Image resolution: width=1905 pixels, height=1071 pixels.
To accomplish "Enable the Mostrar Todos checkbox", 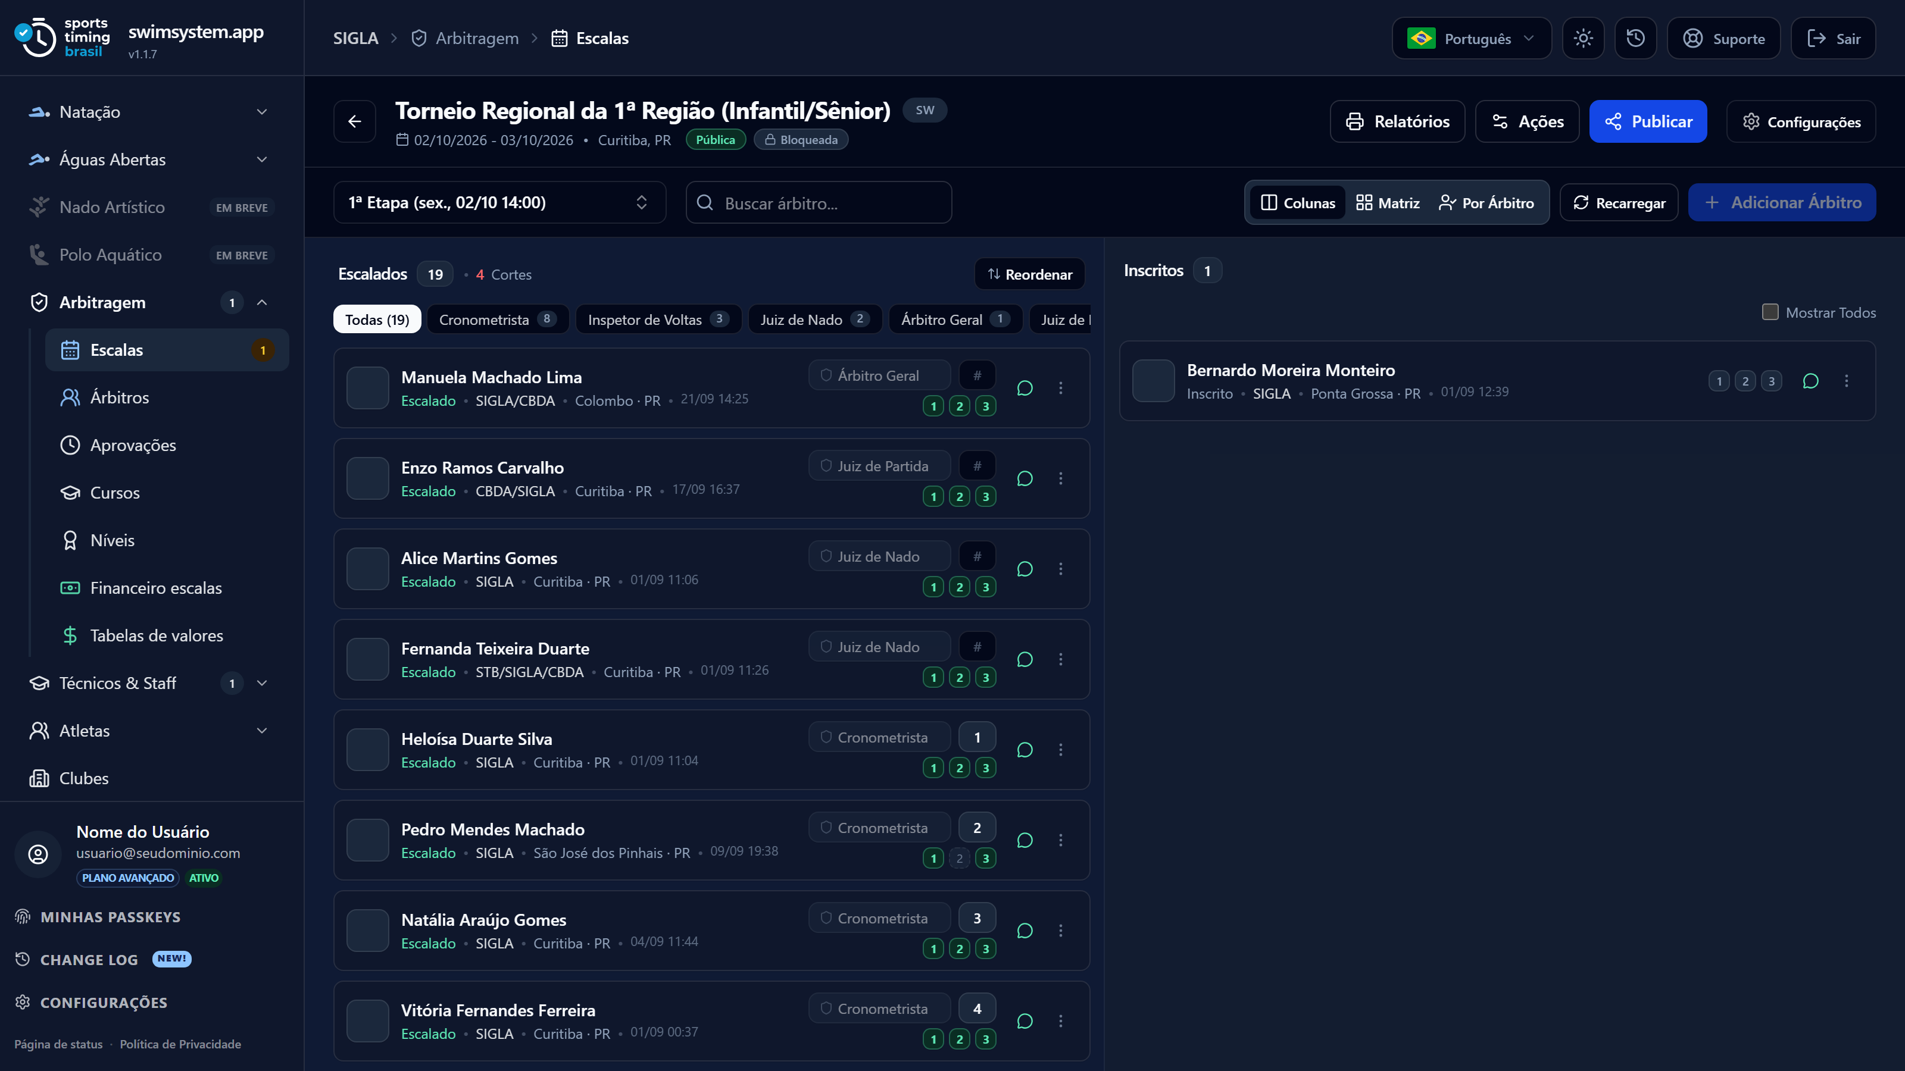I will (x=1770, y=312).
